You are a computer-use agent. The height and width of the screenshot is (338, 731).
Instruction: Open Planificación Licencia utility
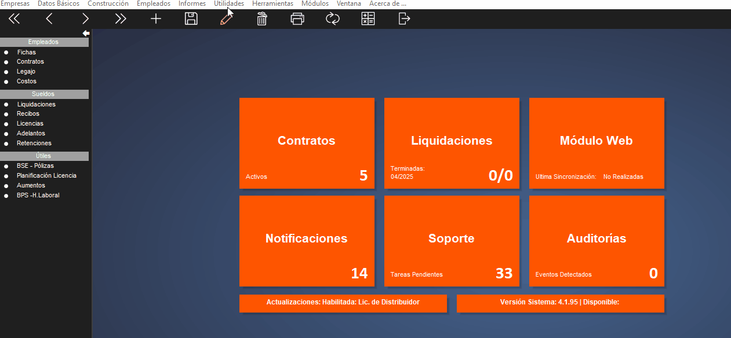[x=46, y=175]
